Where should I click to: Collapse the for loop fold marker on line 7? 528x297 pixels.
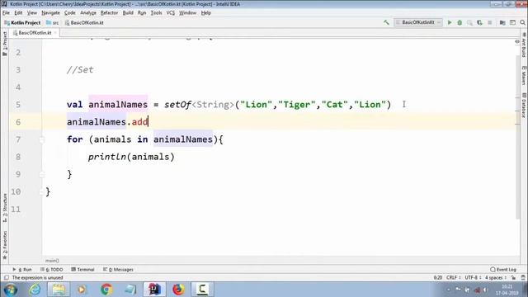[42, 139]
